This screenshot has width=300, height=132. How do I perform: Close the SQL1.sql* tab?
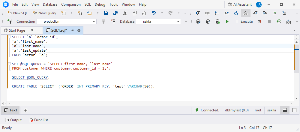click(x=79, y=30)
